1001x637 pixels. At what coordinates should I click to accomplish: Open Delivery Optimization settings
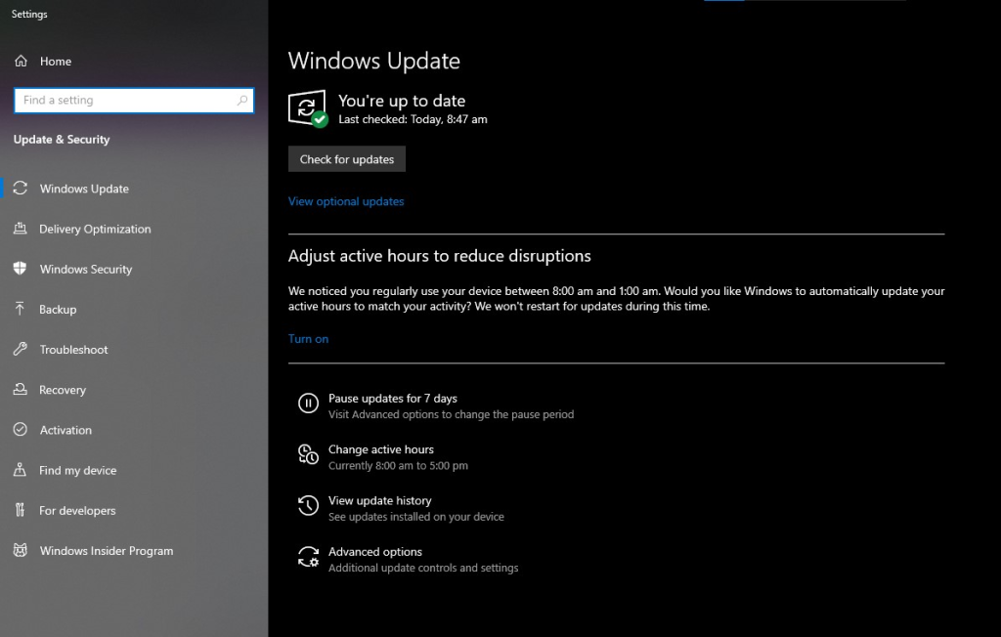point(95,230)
